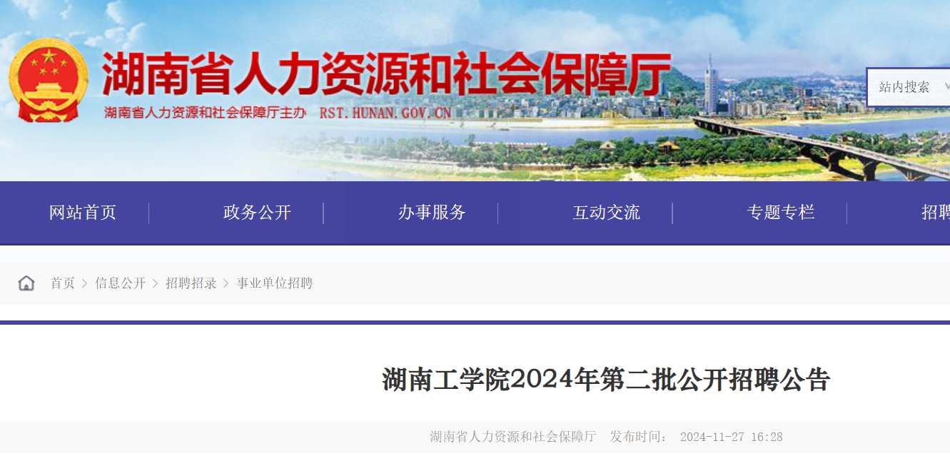950x476 pixels.
Task: Open 专题专栏 navigation item
Action: coord(781,213)
